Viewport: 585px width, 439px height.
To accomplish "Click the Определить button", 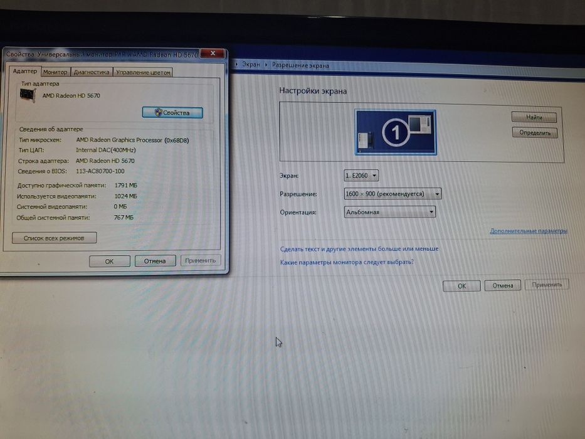I will [x=535, y=132].
